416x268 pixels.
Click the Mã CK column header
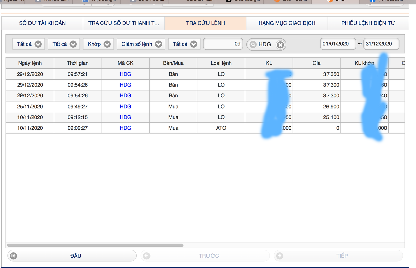pyautogui.click(x=126, y=63)
